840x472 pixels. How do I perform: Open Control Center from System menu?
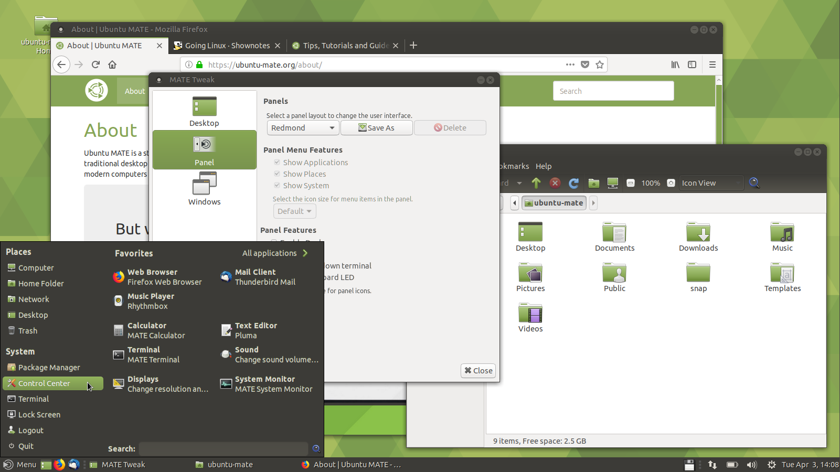[53, 383]
